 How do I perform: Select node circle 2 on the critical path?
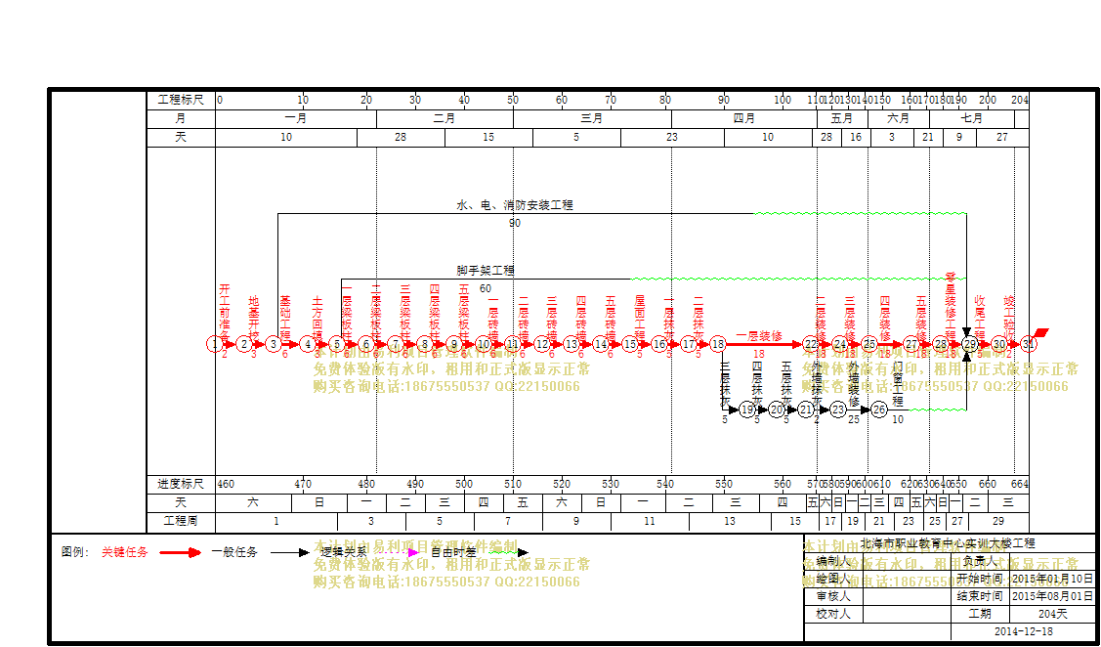click(x=243, y=344)
